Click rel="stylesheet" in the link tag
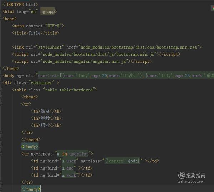Viewport: 214px width, 192px height. [45, 47]
